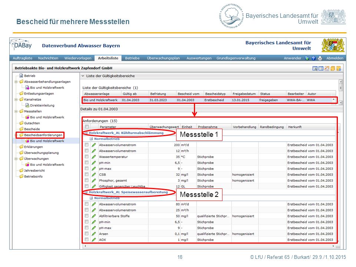Collapse Kanalnetze tree node
This screenshot has width=356, height=267.
click(x=16, y=99)
